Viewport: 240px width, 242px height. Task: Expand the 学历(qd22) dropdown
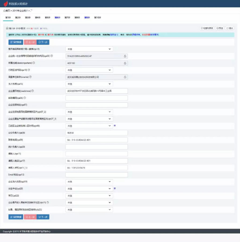tap(89, 196)
